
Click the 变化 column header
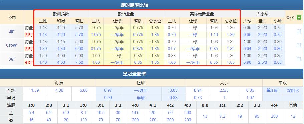[290, 18]
